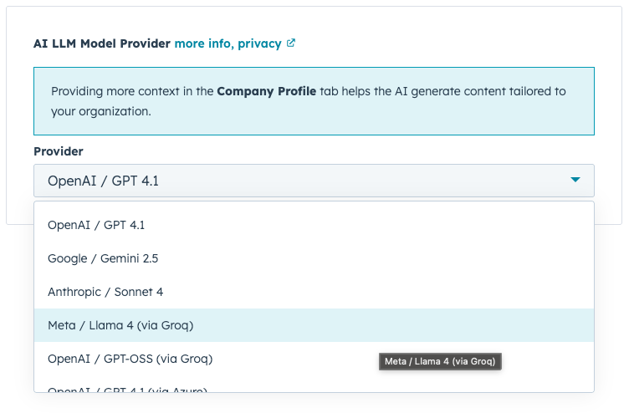Click the word "privacy" in the header link
Image resolution: width=629 pixels, height=413 pixels.
(259, 43)
